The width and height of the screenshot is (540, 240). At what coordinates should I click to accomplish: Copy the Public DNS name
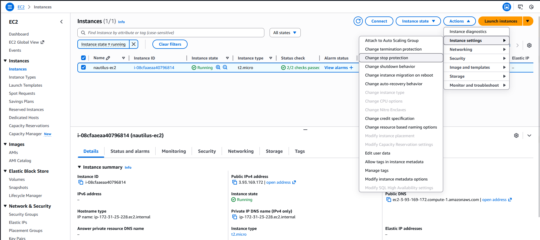coord(389,200)
